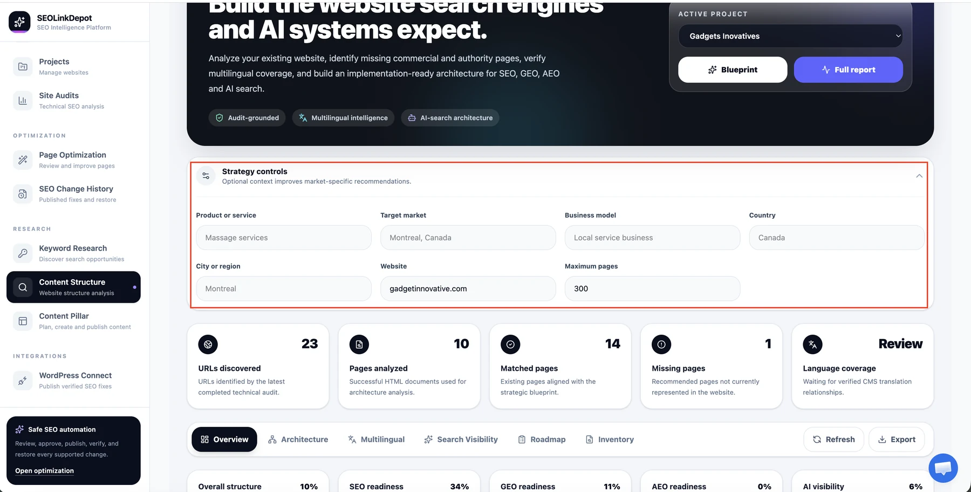
Task: Collapse the Strategy controls panel chevron
Action: tap(919, 176)
